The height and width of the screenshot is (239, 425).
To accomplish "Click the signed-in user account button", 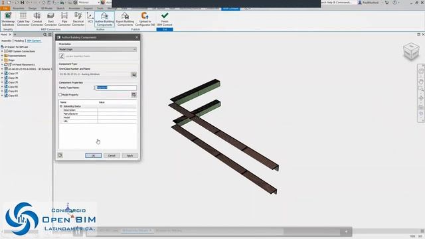I will (369, 3).
